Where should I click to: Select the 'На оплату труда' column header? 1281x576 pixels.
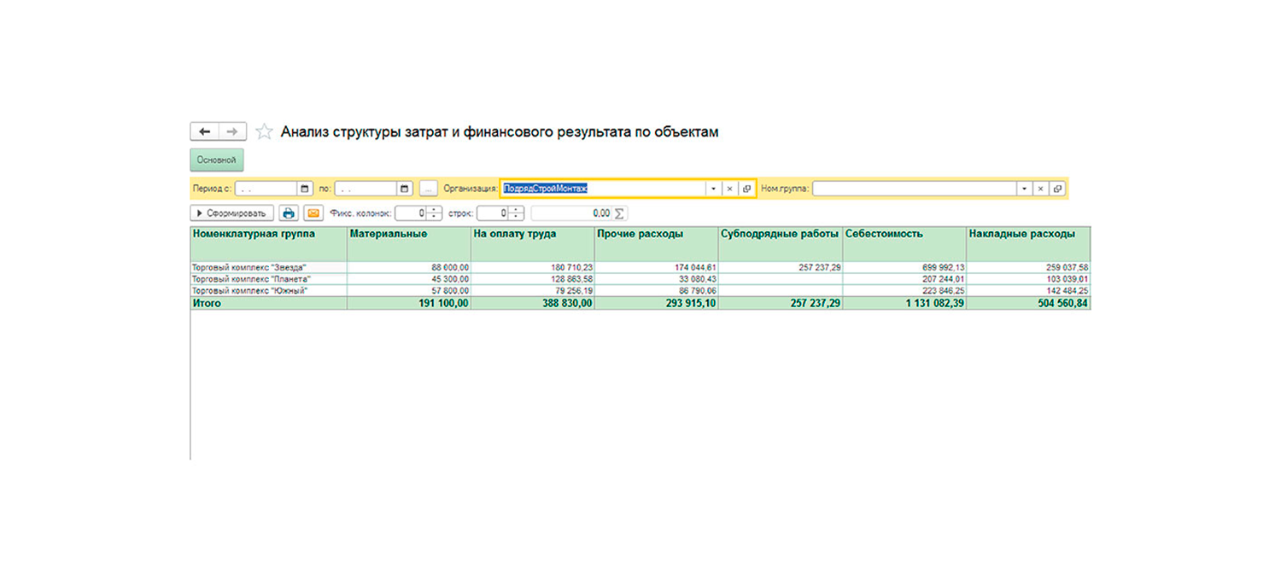[533, 244]
